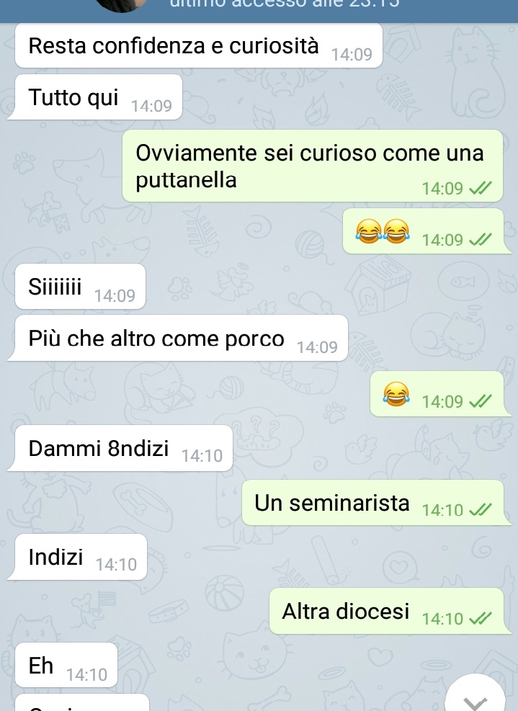This screenshot has height=711, width=518.
Task: Select the 'Resta confidenza e curiosità' message
Action: (x=199, y=46)
